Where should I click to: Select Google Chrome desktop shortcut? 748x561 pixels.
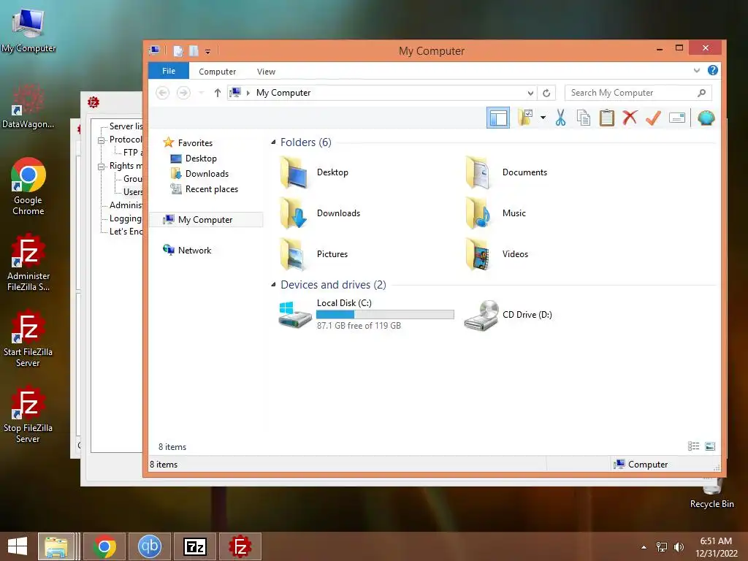[28, 186]
